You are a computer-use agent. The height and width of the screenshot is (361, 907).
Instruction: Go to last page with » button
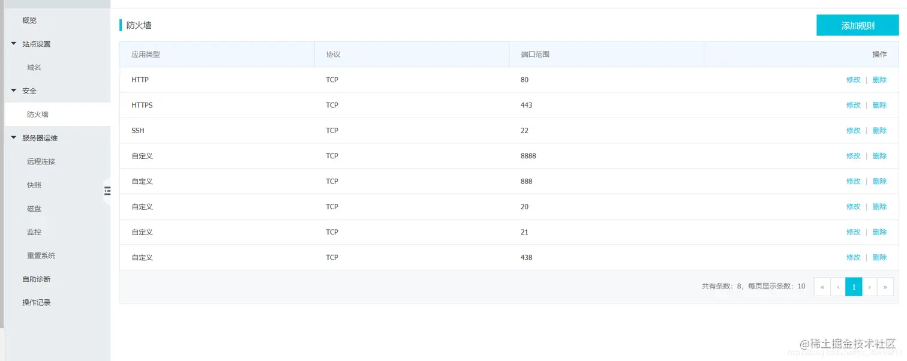pyautogui.click(x=885, y=287)
